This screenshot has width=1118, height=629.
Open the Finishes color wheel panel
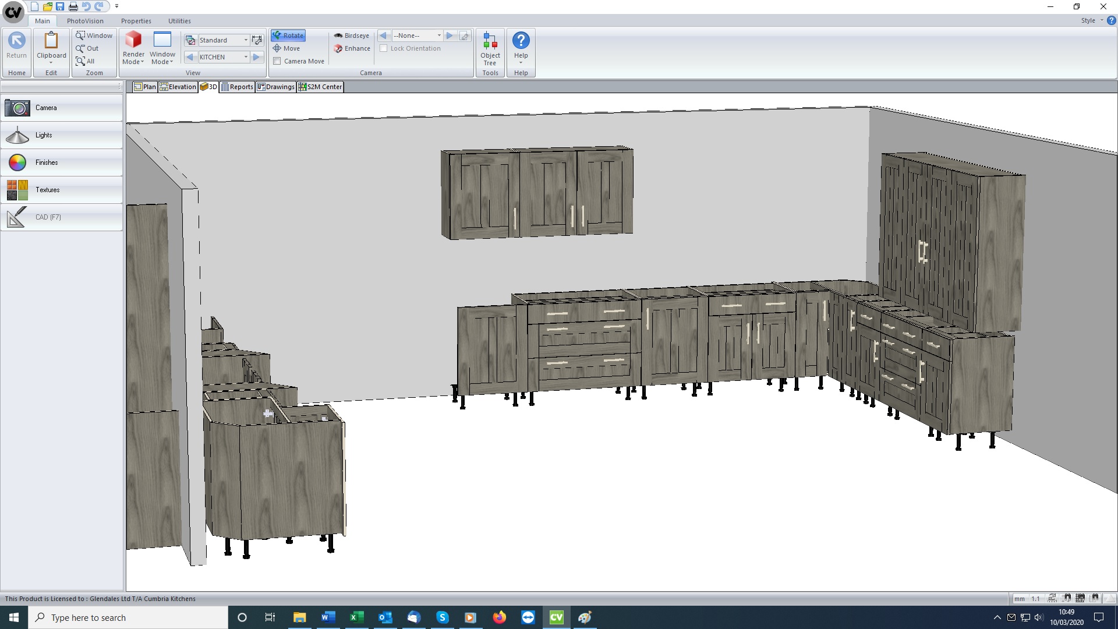click(x=61, y=162)
